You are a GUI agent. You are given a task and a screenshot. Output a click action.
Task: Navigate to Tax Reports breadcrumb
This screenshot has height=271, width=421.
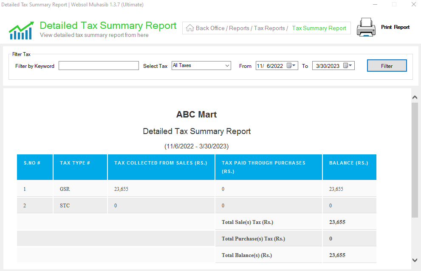coord(269,28)
